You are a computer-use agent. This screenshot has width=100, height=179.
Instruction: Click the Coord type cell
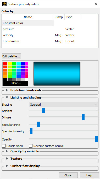point(70,41)
